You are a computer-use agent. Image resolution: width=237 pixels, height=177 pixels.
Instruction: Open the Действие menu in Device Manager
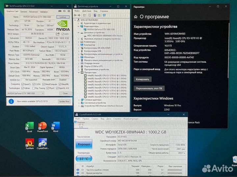coord(87,11)
